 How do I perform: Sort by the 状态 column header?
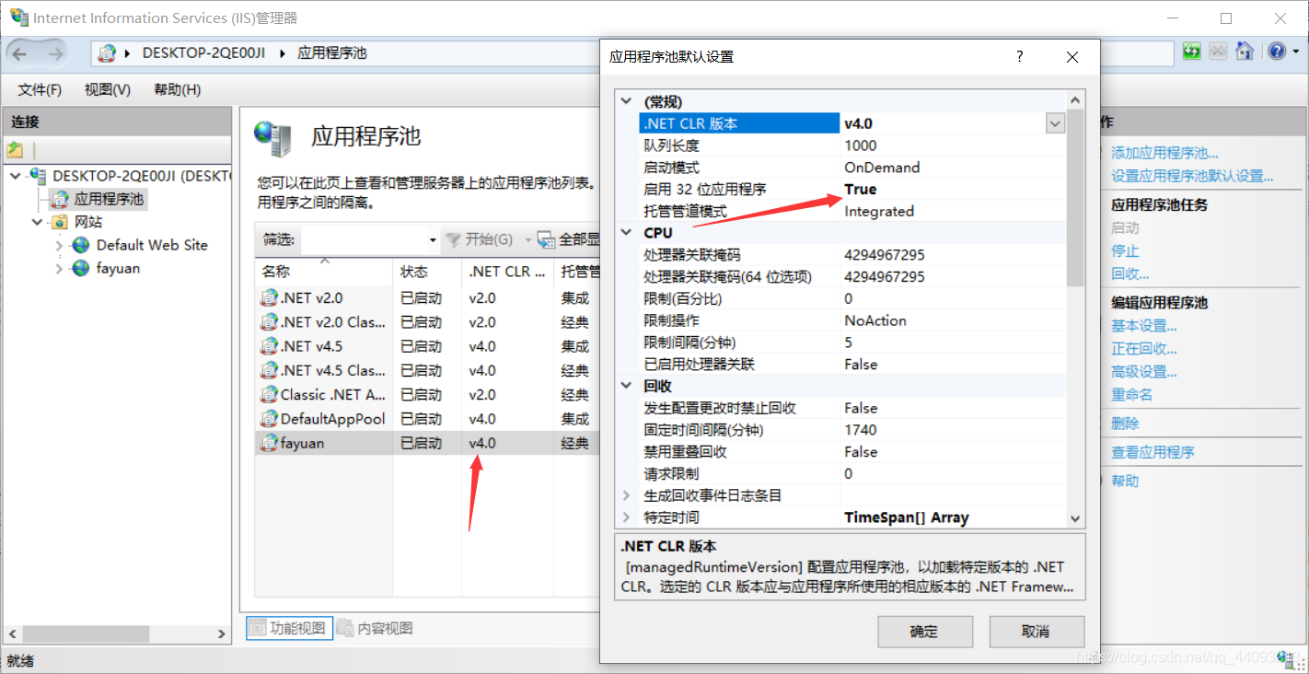tap(427, 272)
